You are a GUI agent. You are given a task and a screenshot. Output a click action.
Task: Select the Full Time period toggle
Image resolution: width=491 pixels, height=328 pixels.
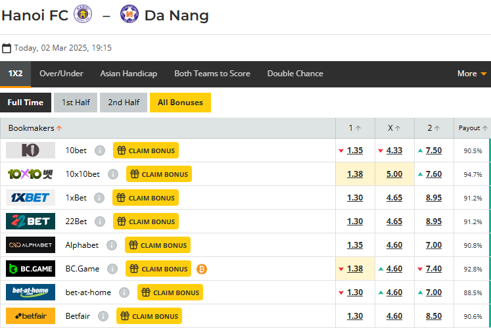coord(26,103)
